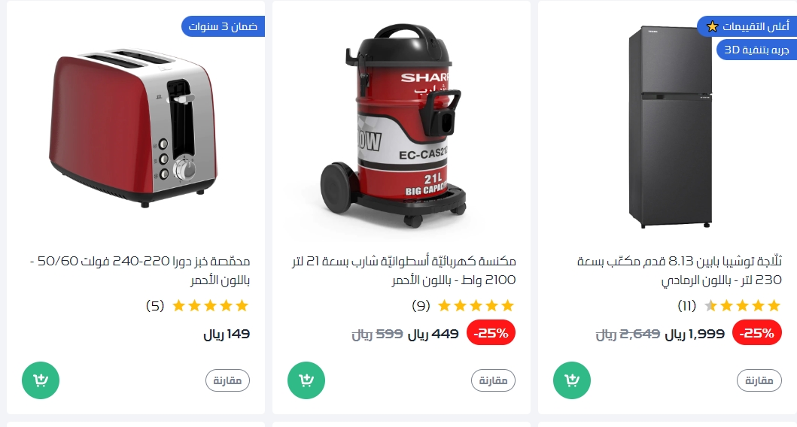The image size is (797, 427).
Task: Toggle compare (مقارنة) for the Sharp vacuum
Action: pyautogui.click(x=493, y=380)
